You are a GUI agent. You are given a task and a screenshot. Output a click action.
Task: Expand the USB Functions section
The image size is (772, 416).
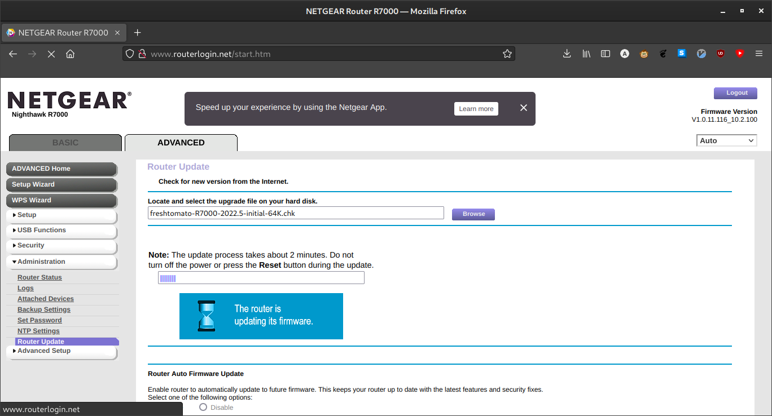click(x=62, y=231)
